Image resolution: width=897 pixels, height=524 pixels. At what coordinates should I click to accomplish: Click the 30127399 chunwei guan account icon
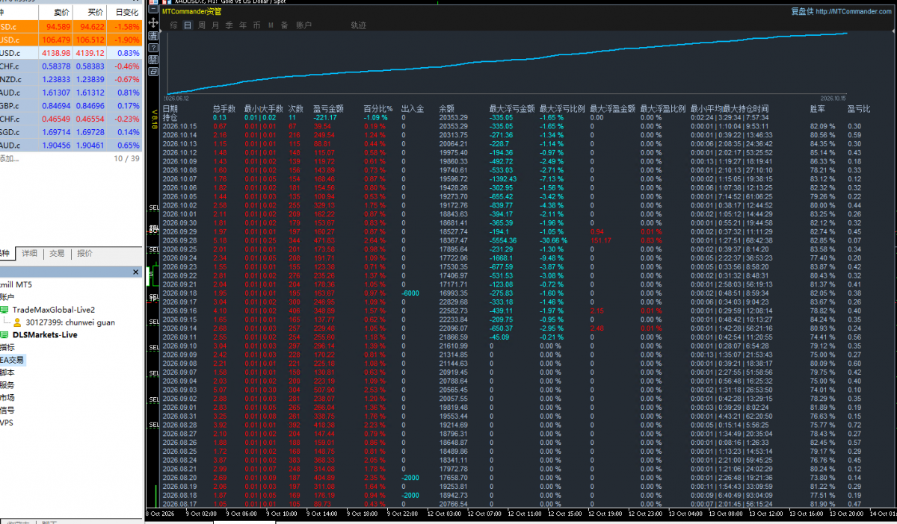[x=17, y=322]
